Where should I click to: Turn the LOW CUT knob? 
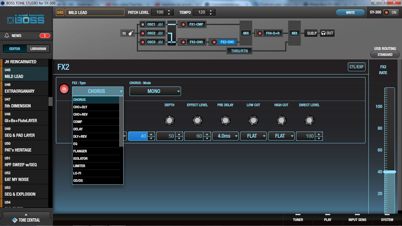click(x=253, y=120)
